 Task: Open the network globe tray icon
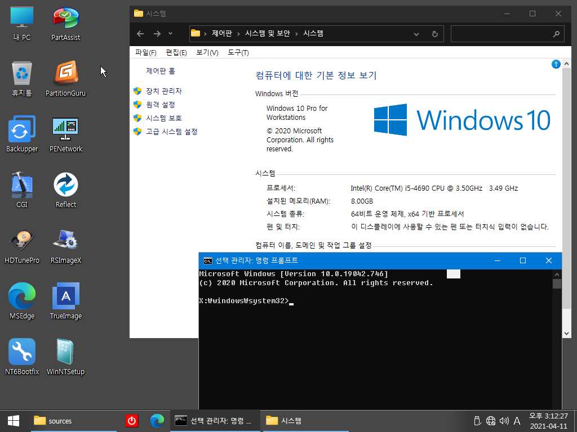[491, 421]
